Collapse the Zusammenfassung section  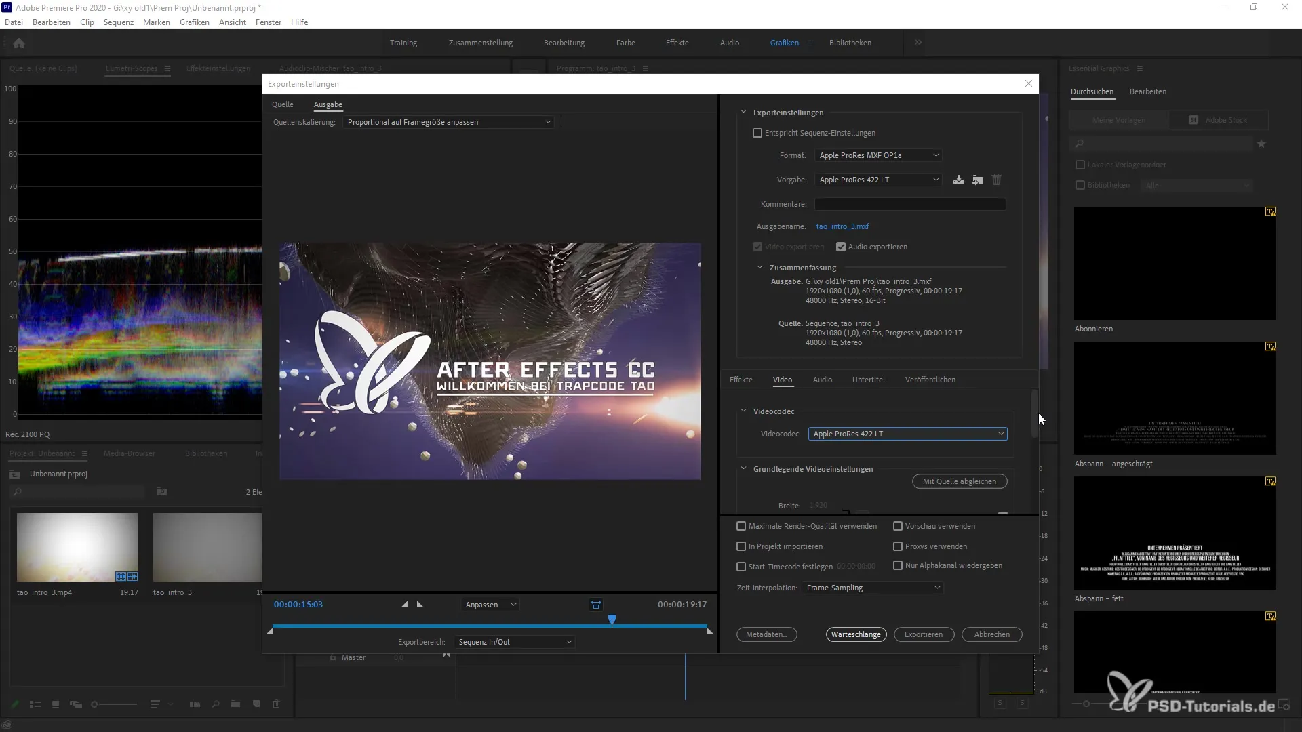click(x=759, y=268)
